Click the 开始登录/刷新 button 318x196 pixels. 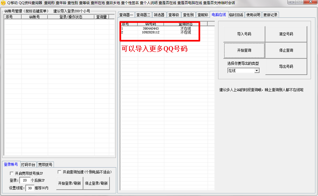pyautogui.click(x=70, y=183)
